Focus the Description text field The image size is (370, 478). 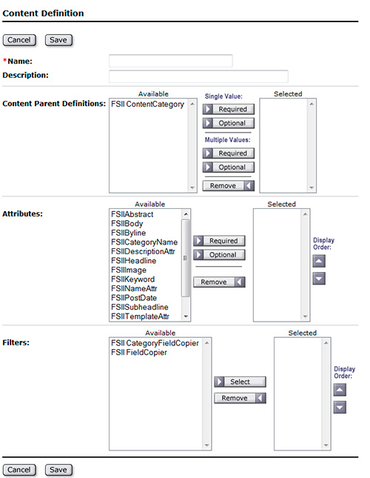coord(198,76)
